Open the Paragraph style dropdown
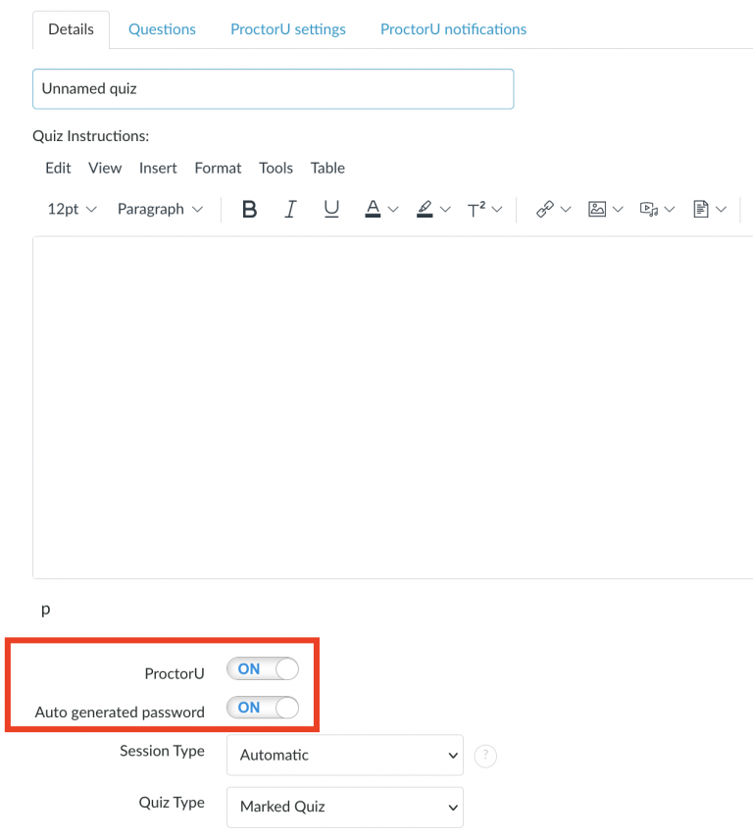Viewport: 753px width, 836px height. click(160, 209)
